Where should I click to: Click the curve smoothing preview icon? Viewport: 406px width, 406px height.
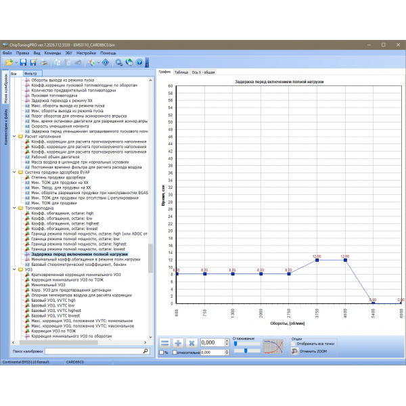point(273,345)
